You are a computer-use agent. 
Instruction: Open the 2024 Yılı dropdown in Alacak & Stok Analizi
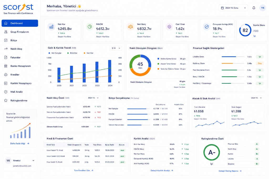click(x=256, y=98)
